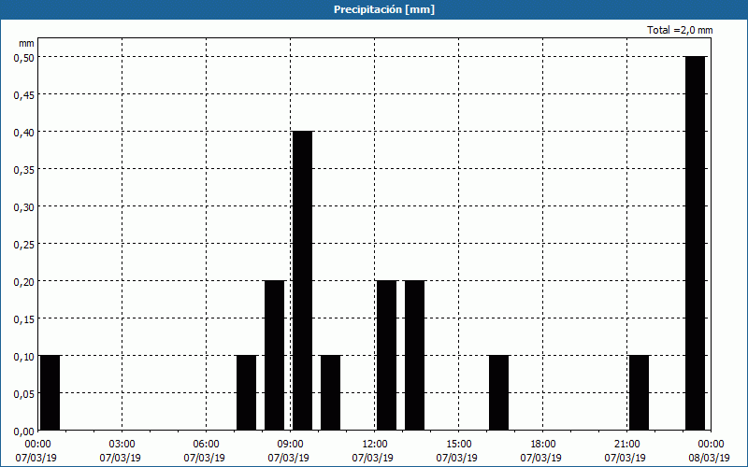Select the 0,00 y-axis value label
Screen dimensions: 748x467
pyautogui.click(x=24, y=432)
